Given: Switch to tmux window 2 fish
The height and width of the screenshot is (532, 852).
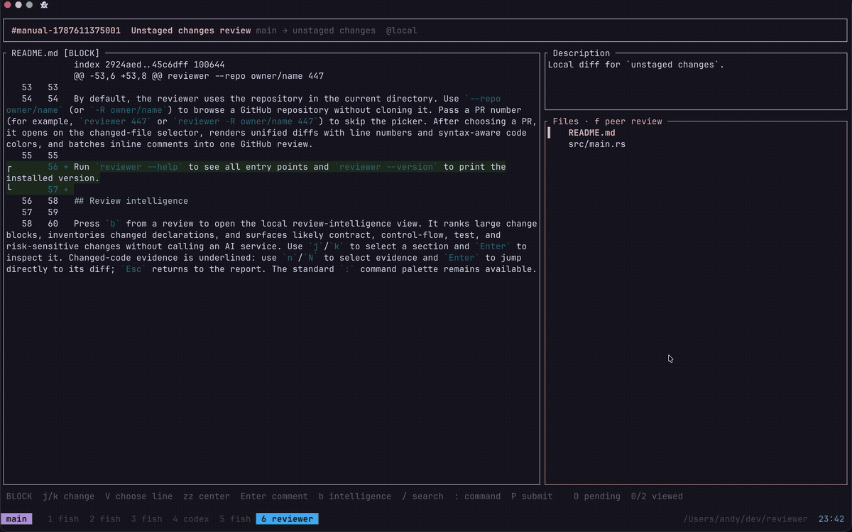Looking at the screenshot, I should 105,519.
